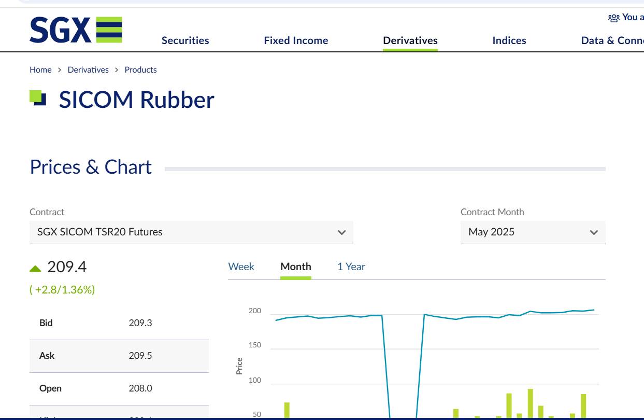Click the green square icon beside SICOM Rubber
This screenshot has height=420, width=644.
(38, 97)
